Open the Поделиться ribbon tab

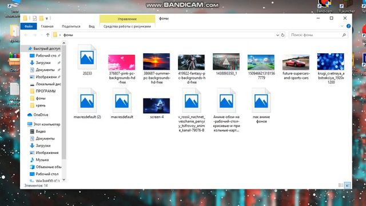71,26
